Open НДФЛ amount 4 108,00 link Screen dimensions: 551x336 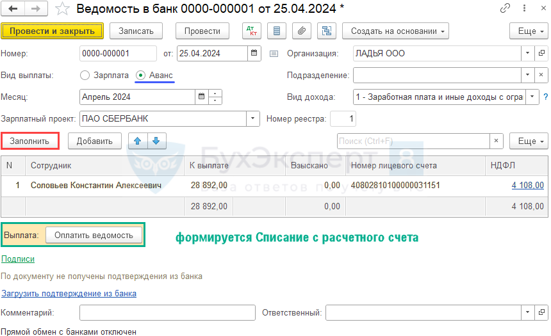click(527, 185)
